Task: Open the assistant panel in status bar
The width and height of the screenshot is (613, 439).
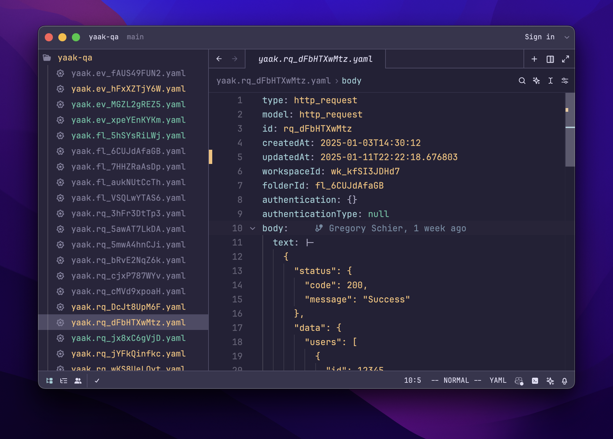Action: click(550, 381)
